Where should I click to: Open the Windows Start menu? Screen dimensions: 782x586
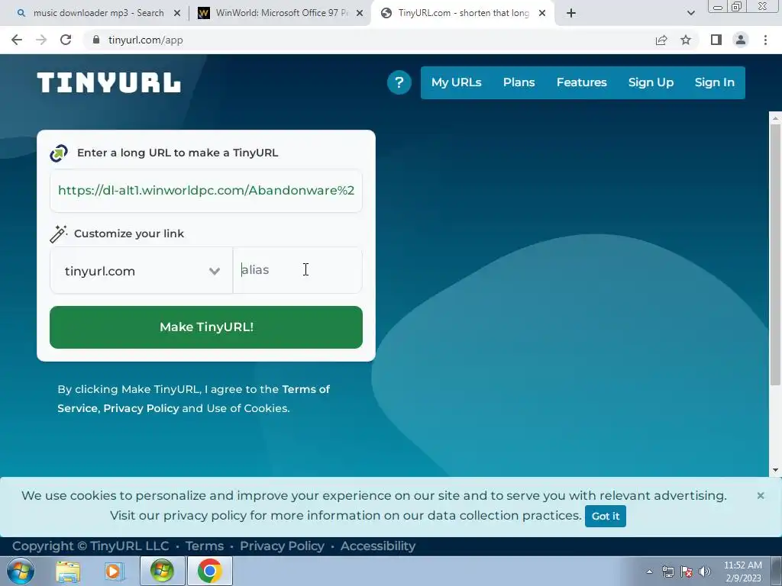pyautogui.click(x=21, y=571)
